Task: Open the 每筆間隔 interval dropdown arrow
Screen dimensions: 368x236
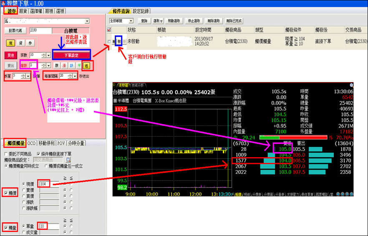Action: pos(75,76)
